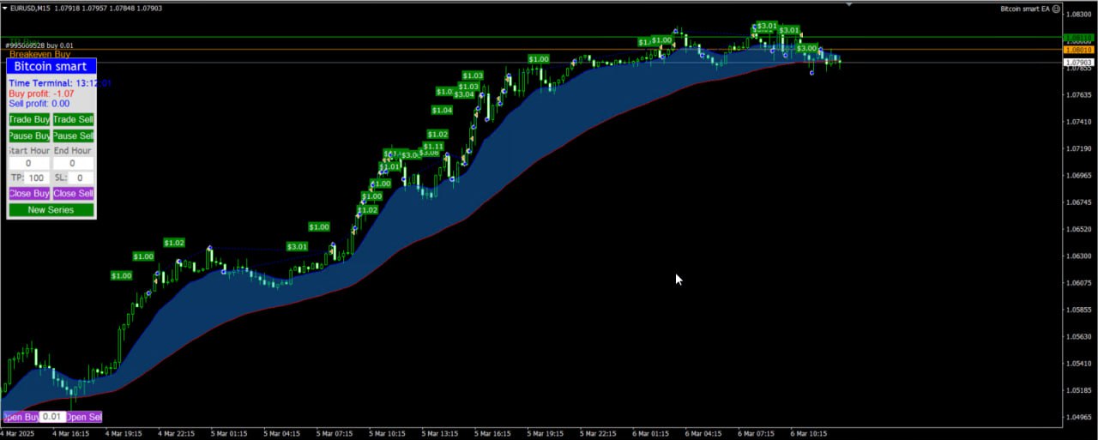Viewport: 1098px width, 440px height.
Task: Click the Trade Sell button
Action: click(73, 120)
